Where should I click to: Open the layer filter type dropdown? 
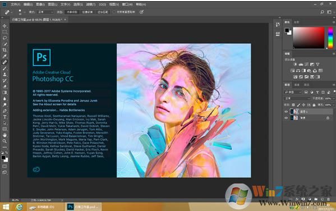(293, 92)
